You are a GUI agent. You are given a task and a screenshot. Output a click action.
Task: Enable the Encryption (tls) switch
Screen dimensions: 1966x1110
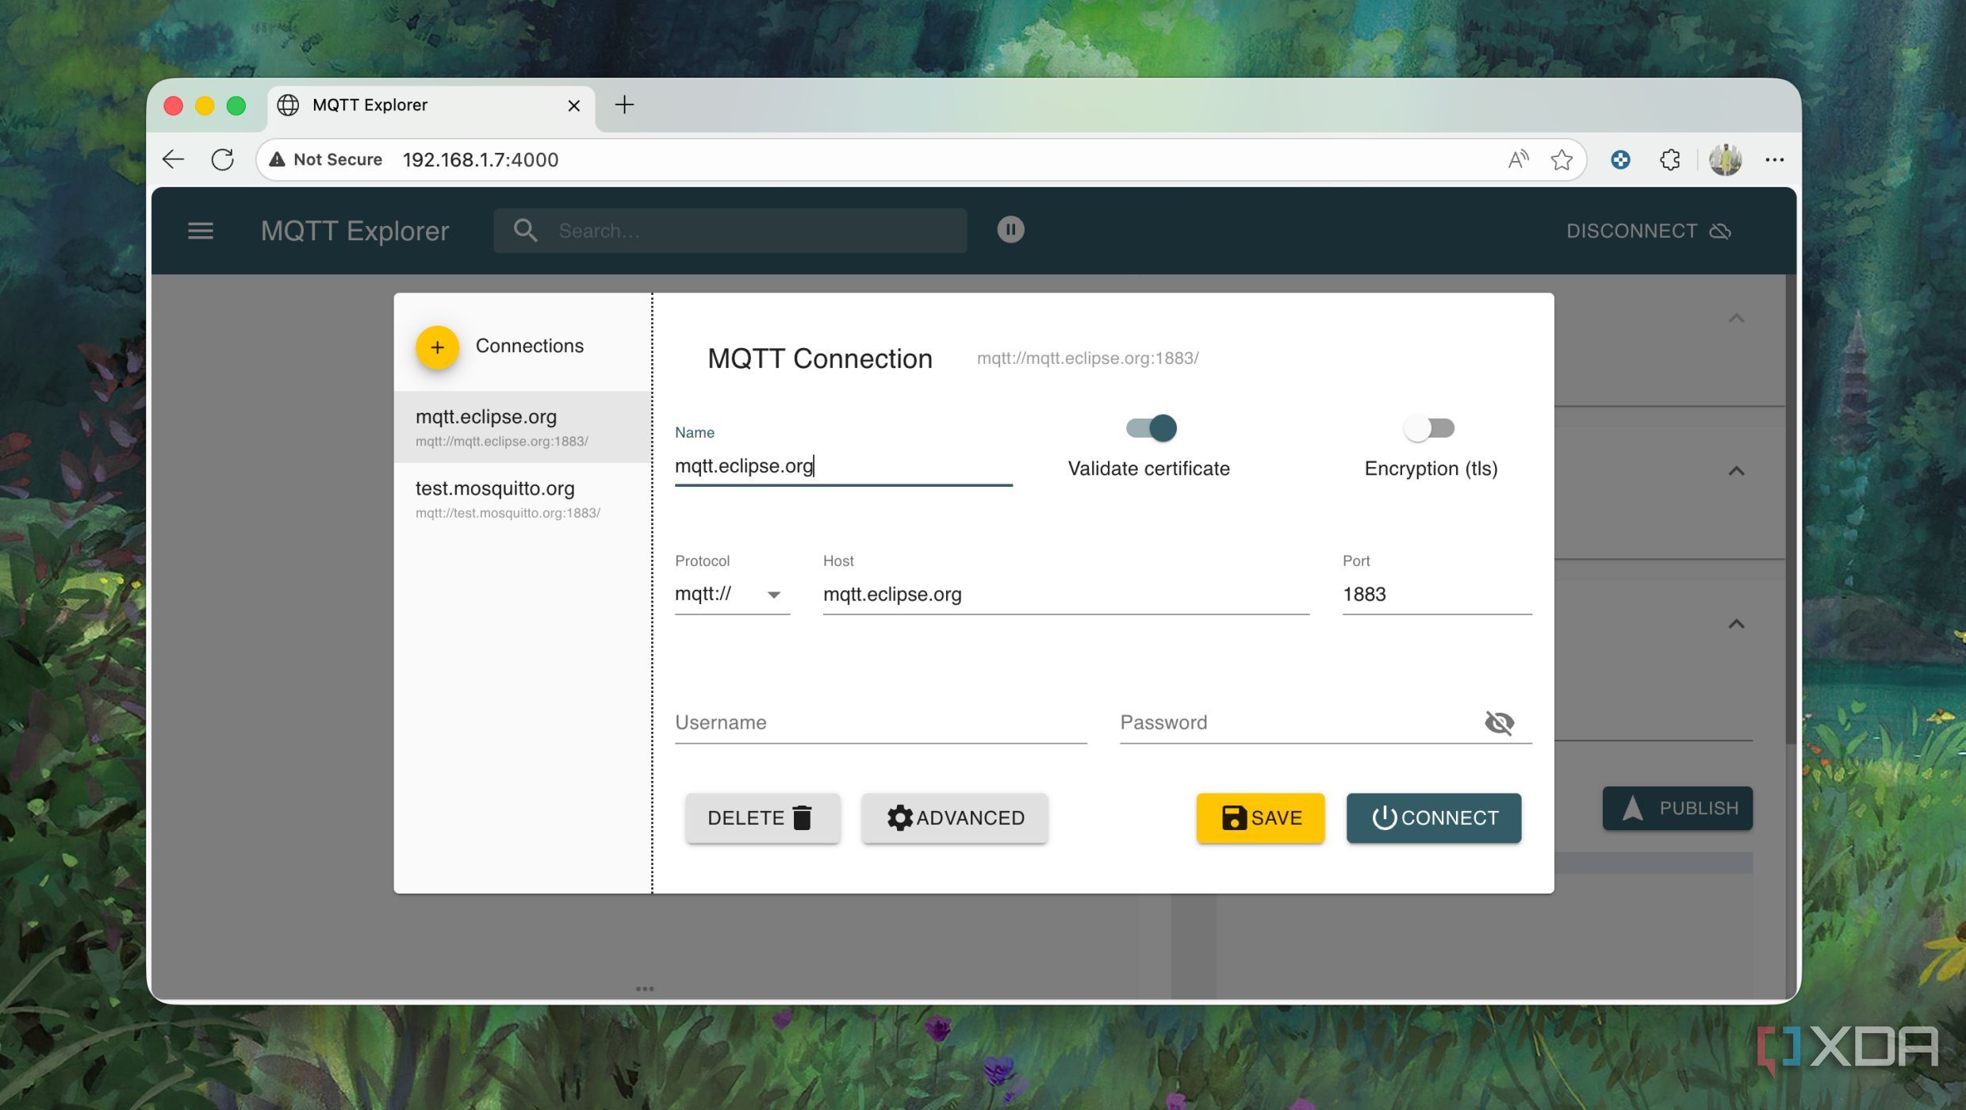[1429, 428]
